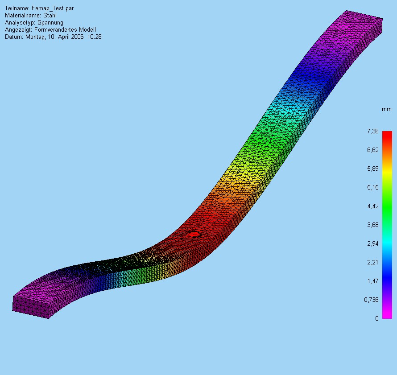Click the 7,36 maximum legend value
Image resolution: width=397 pixels, height=375 pixels.
coord(373,131)
